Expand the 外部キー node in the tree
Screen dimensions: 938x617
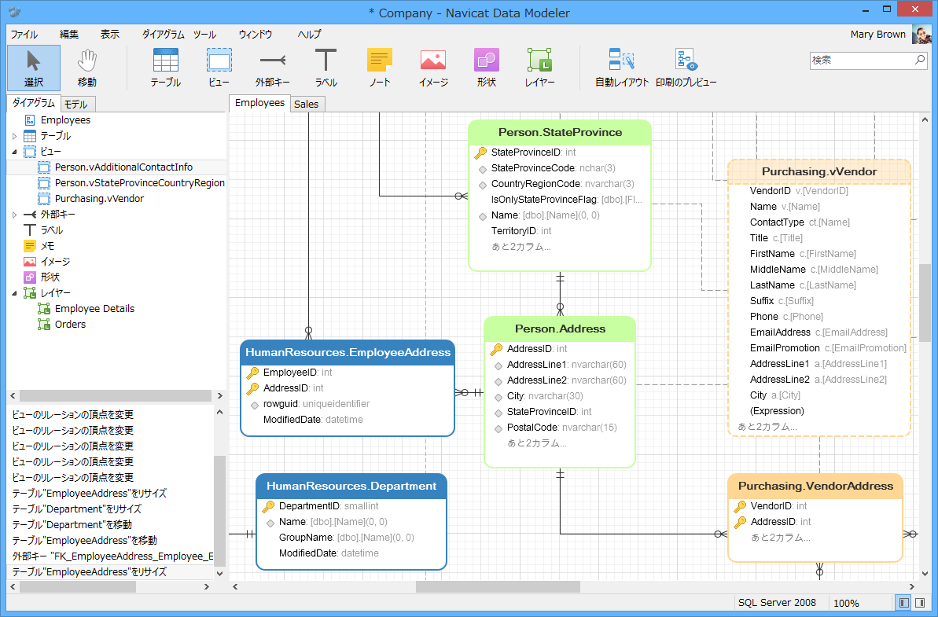(14, 215)
